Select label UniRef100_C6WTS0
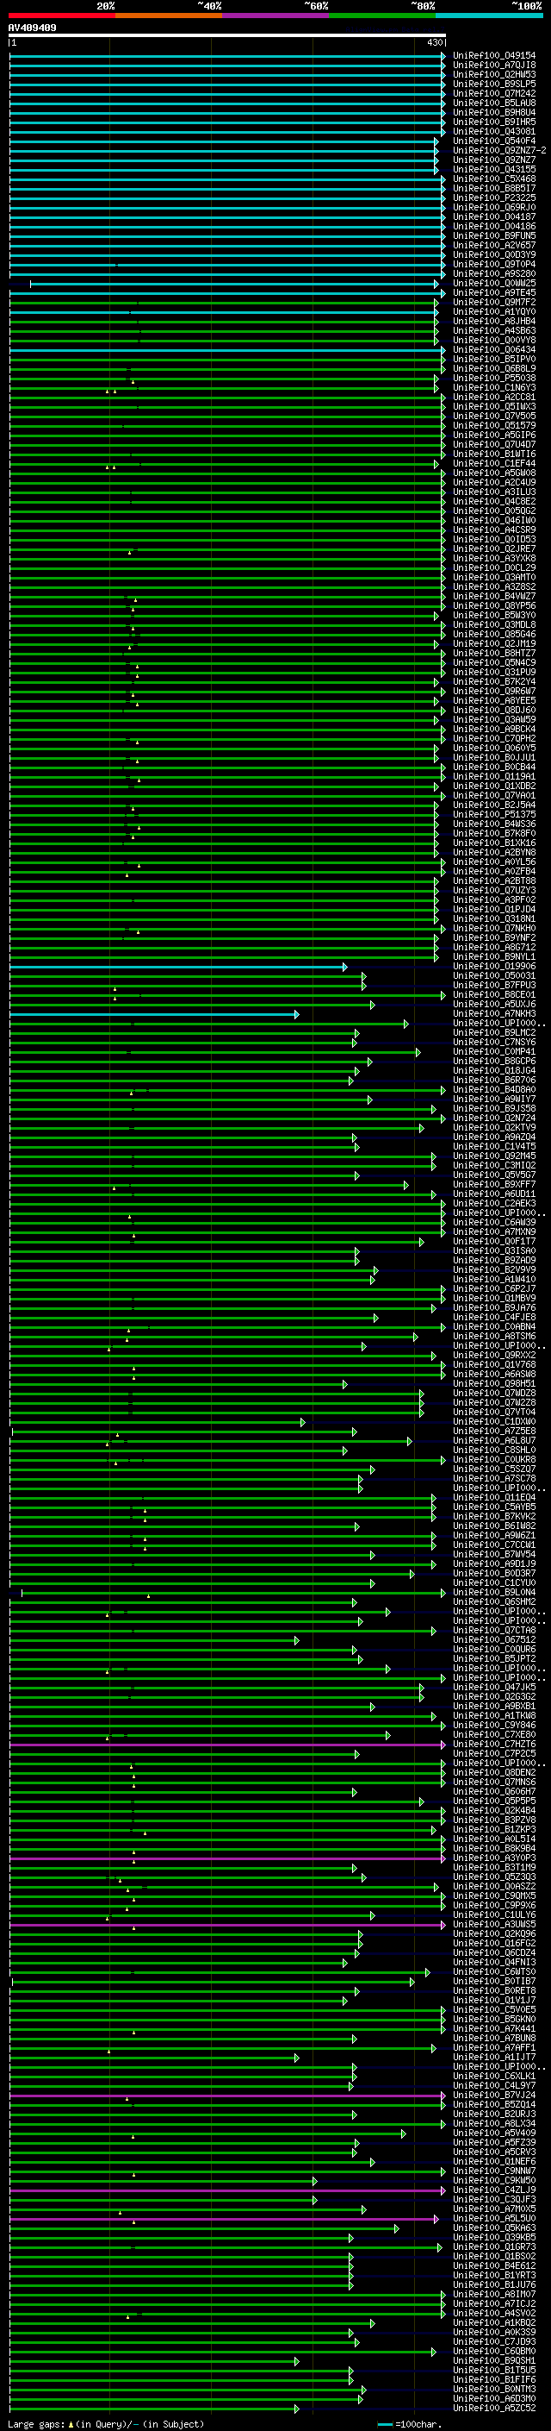Viewport: 551px width, 2431px height. point(493,1971)
